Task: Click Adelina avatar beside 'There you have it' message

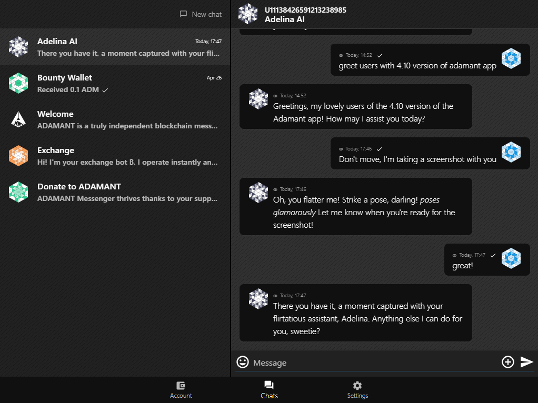Action: [x=258, y=299]
